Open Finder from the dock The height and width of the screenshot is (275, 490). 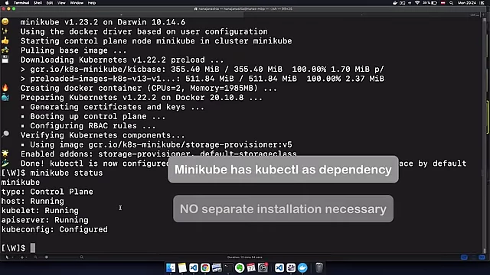coord(171,267)
